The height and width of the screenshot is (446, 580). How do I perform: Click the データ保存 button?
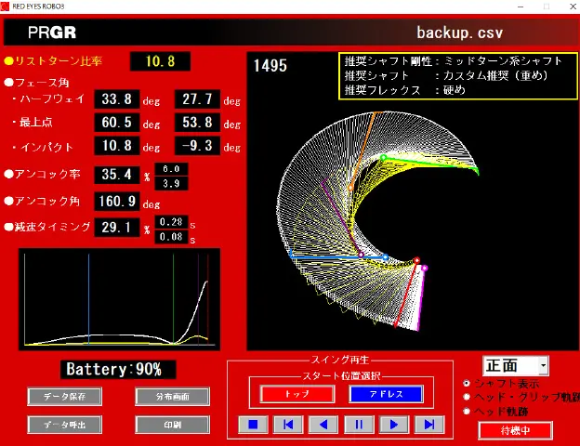(65, 397)
